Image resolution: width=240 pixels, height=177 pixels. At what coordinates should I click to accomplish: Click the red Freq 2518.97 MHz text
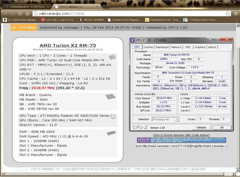(x=43, y=88)
